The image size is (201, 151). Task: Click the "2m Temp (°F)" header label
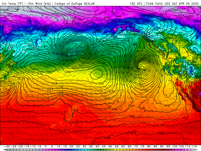[12, 4]
